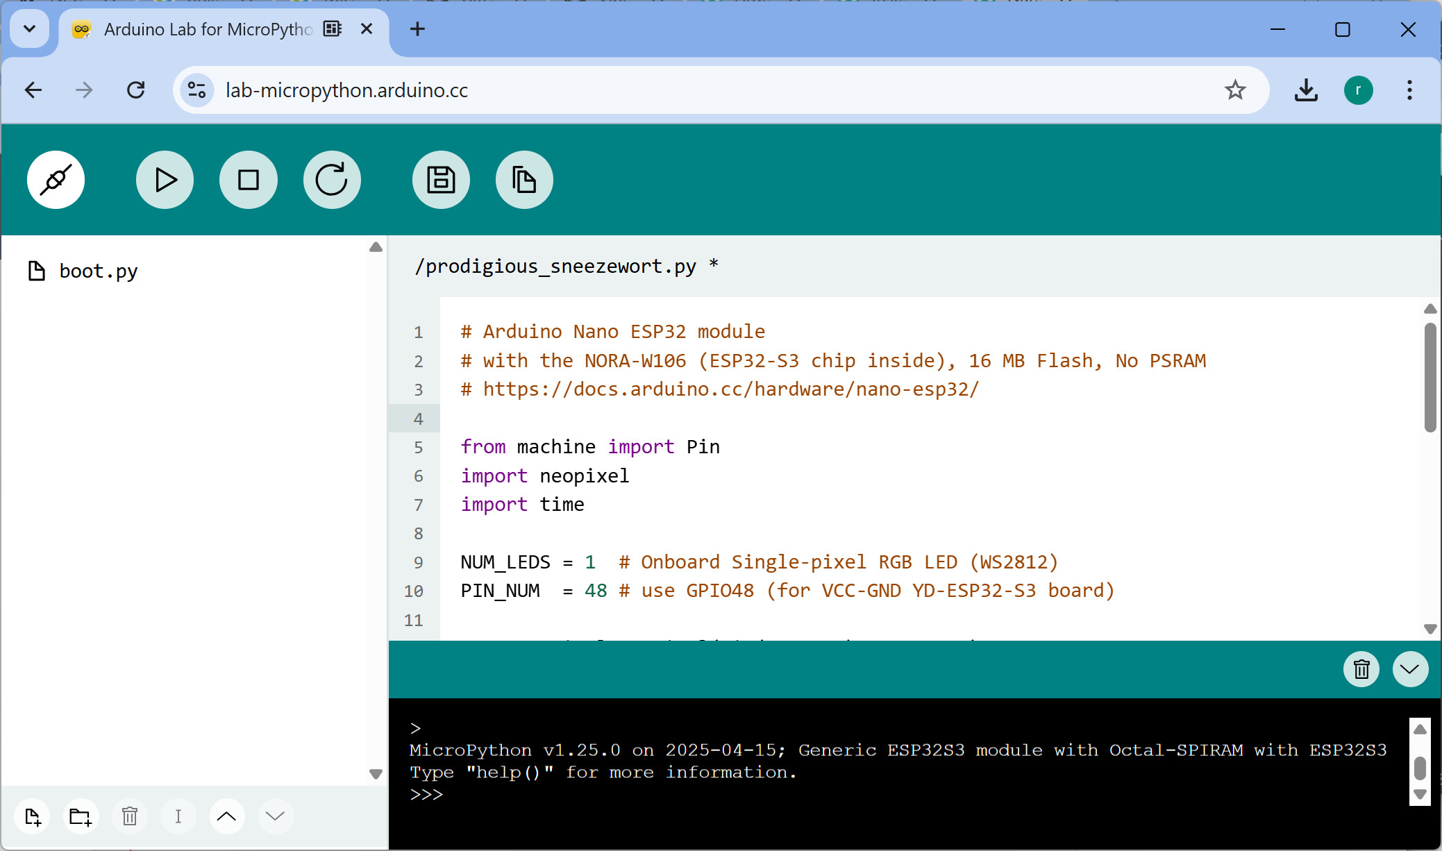Click the terminal scrollbar thumb
Screen dimensions: 1442x851
(1420, 768)
